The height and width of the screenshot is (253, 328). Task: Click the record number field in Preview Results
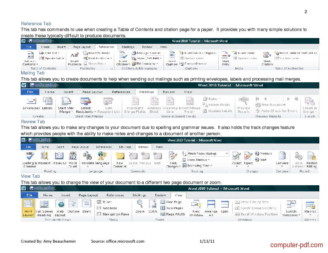point(277,99)
